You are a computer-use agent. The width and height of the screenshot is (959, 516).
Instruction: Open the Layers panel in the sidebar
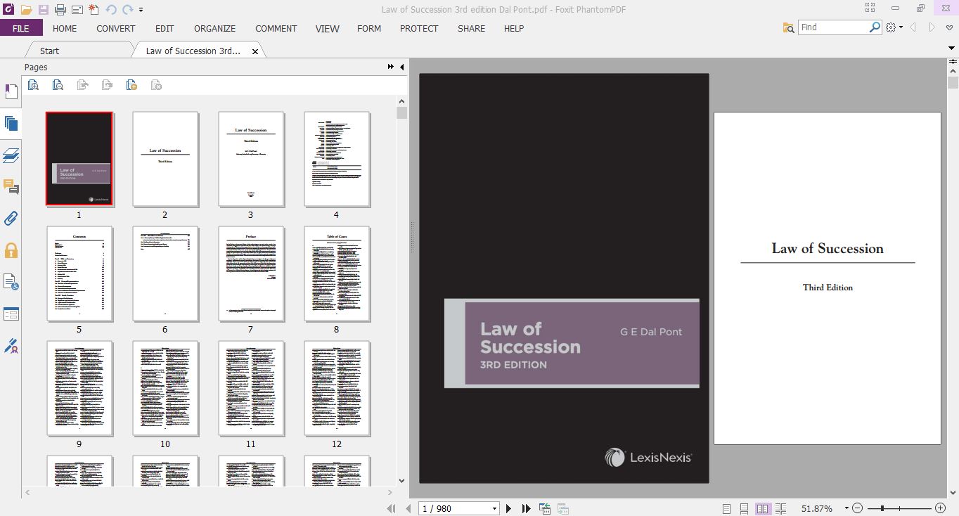click(x=11, y=155)
